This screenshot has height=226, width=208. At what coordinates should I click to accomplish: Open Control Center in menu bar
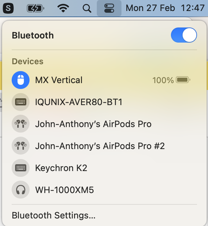pos(109,8)
